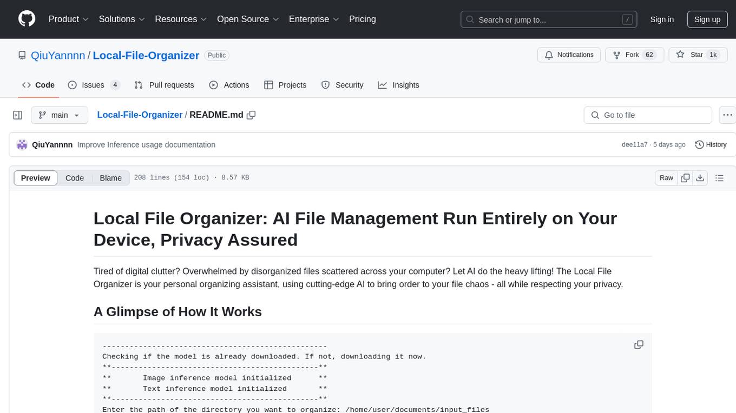The height and width of the screenshot is (413, 736).
Task: Expand the Enterprise menu
Action: tap(314, 19)
